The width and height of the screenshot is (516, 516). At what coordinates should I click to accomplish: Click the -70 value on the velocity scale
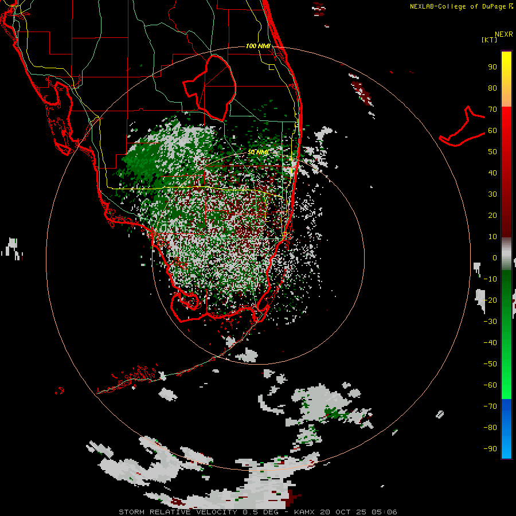pyautogui.click(x=490, y=406)
